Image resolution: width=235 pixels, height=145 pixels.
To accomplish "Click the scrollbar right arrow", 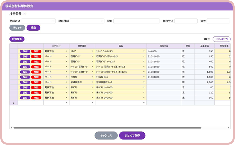I will tap(228, 128).
